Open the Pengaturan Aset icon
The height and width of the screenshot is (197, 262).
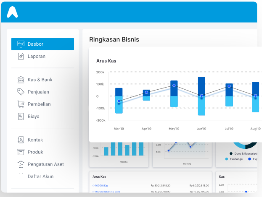[21, 164]
